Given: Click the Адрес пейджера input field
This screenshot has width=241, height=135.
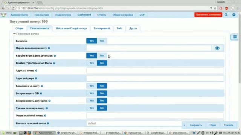Looking at the screenshot, I should click(x=155, y=78).
